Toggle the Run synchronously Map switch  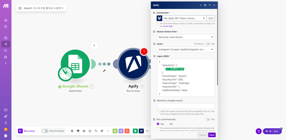(x=208, y=119)
